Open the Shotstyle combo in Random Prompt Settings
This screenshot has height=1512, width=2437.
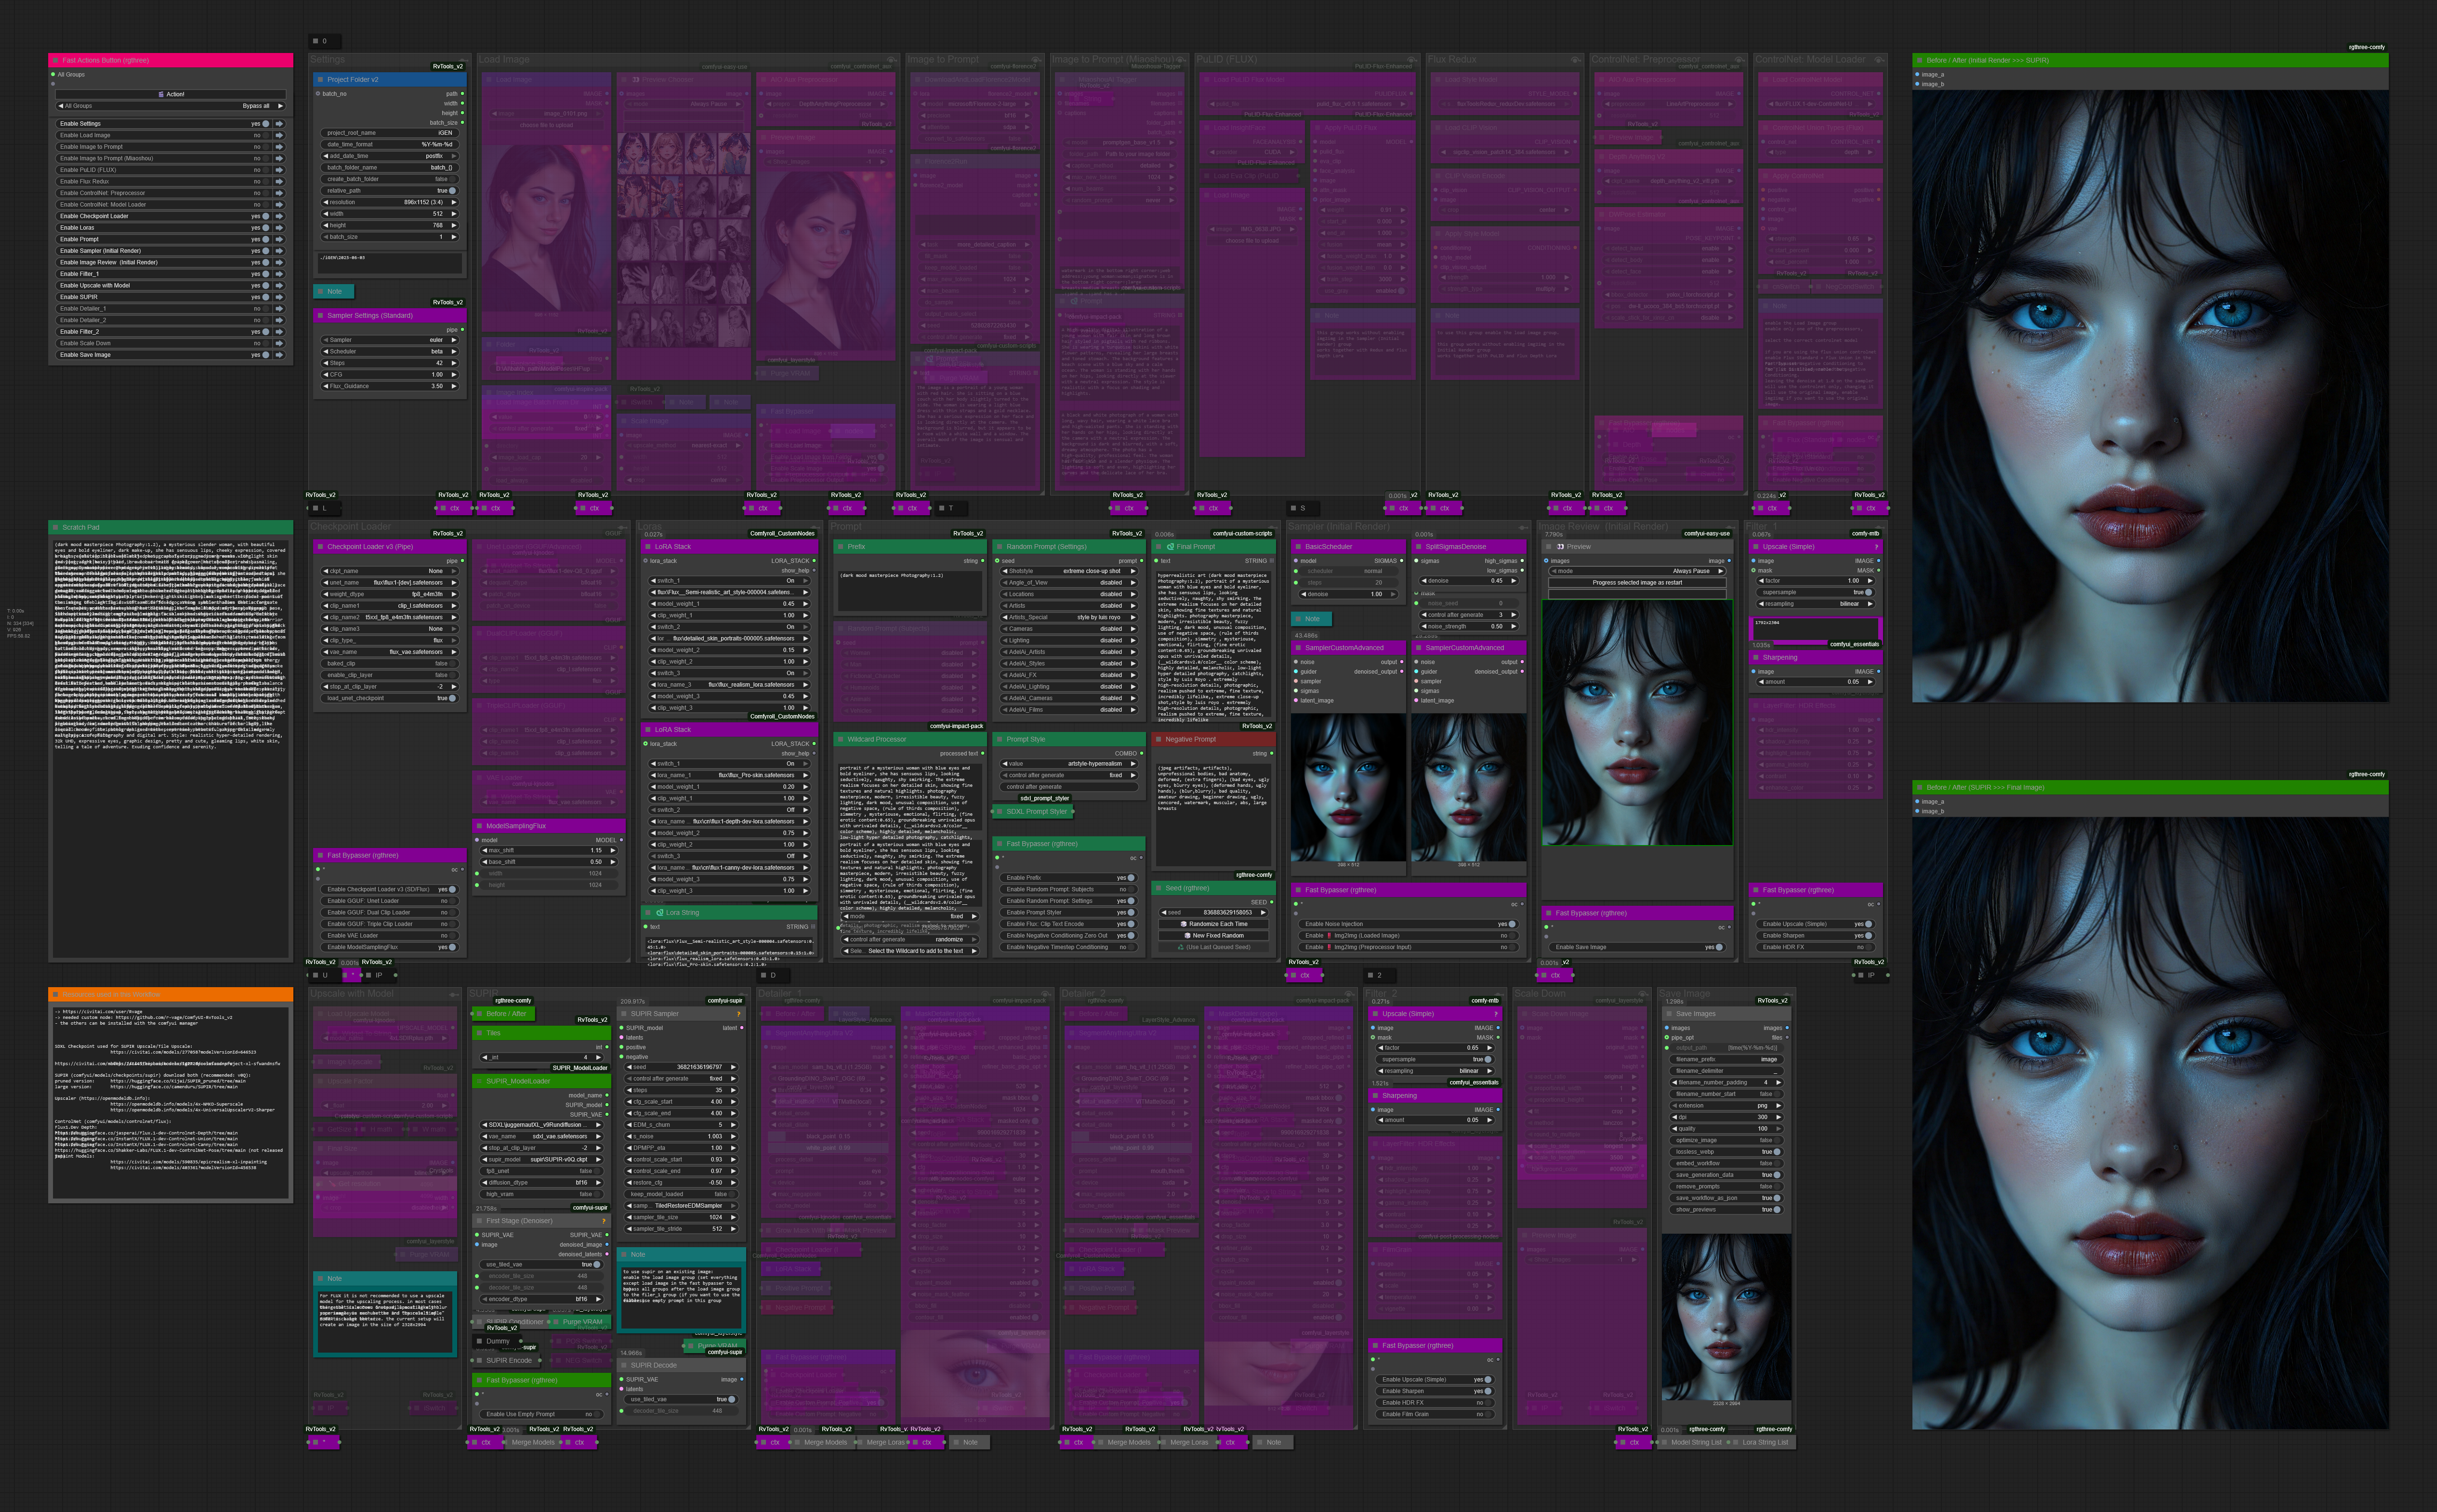pyautogui.click(x=1069, y=571)
